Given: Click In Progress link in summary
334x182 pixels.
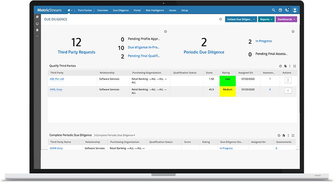Looking at the screenshot, I should 263,41.
